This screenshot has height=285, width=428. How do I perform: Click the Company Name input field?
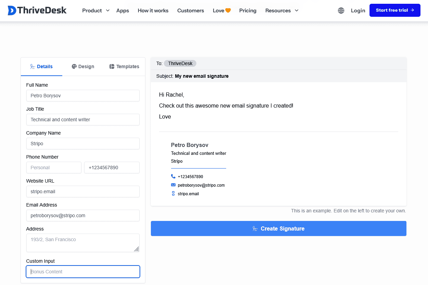point(83,144)
